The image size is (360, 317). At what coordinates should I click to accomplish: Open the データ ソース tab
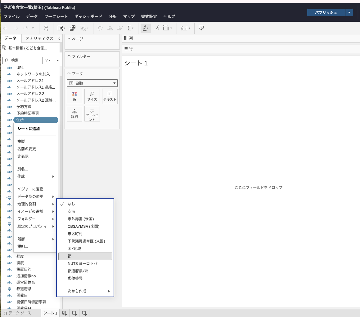pyautogui.click(x=17, y=313)
